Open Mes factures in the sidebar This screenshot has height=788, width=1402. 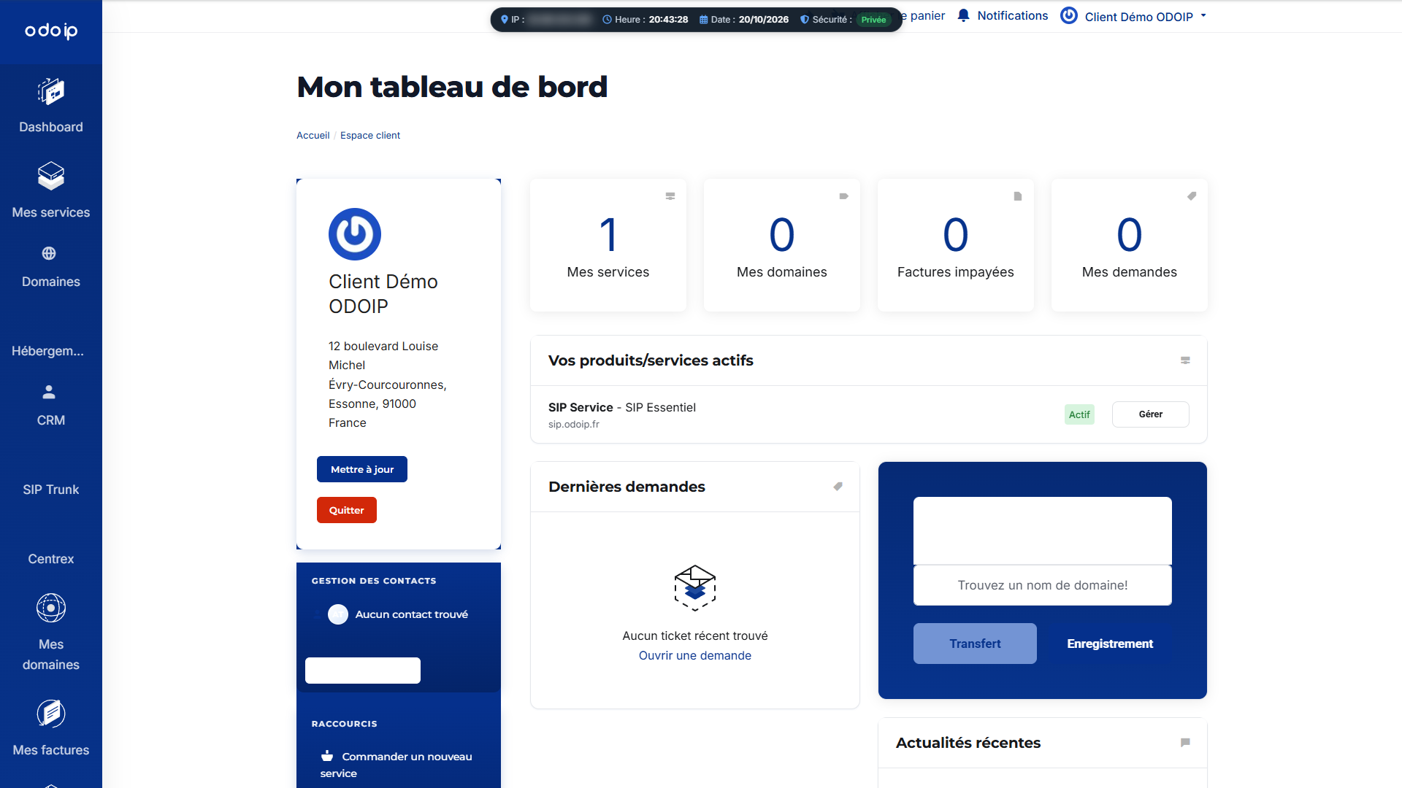51,728
